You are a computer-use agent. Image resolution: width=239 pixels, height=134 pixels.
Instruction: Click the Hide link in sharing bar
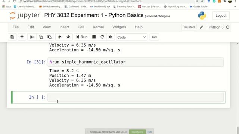[x=149, y=132]
